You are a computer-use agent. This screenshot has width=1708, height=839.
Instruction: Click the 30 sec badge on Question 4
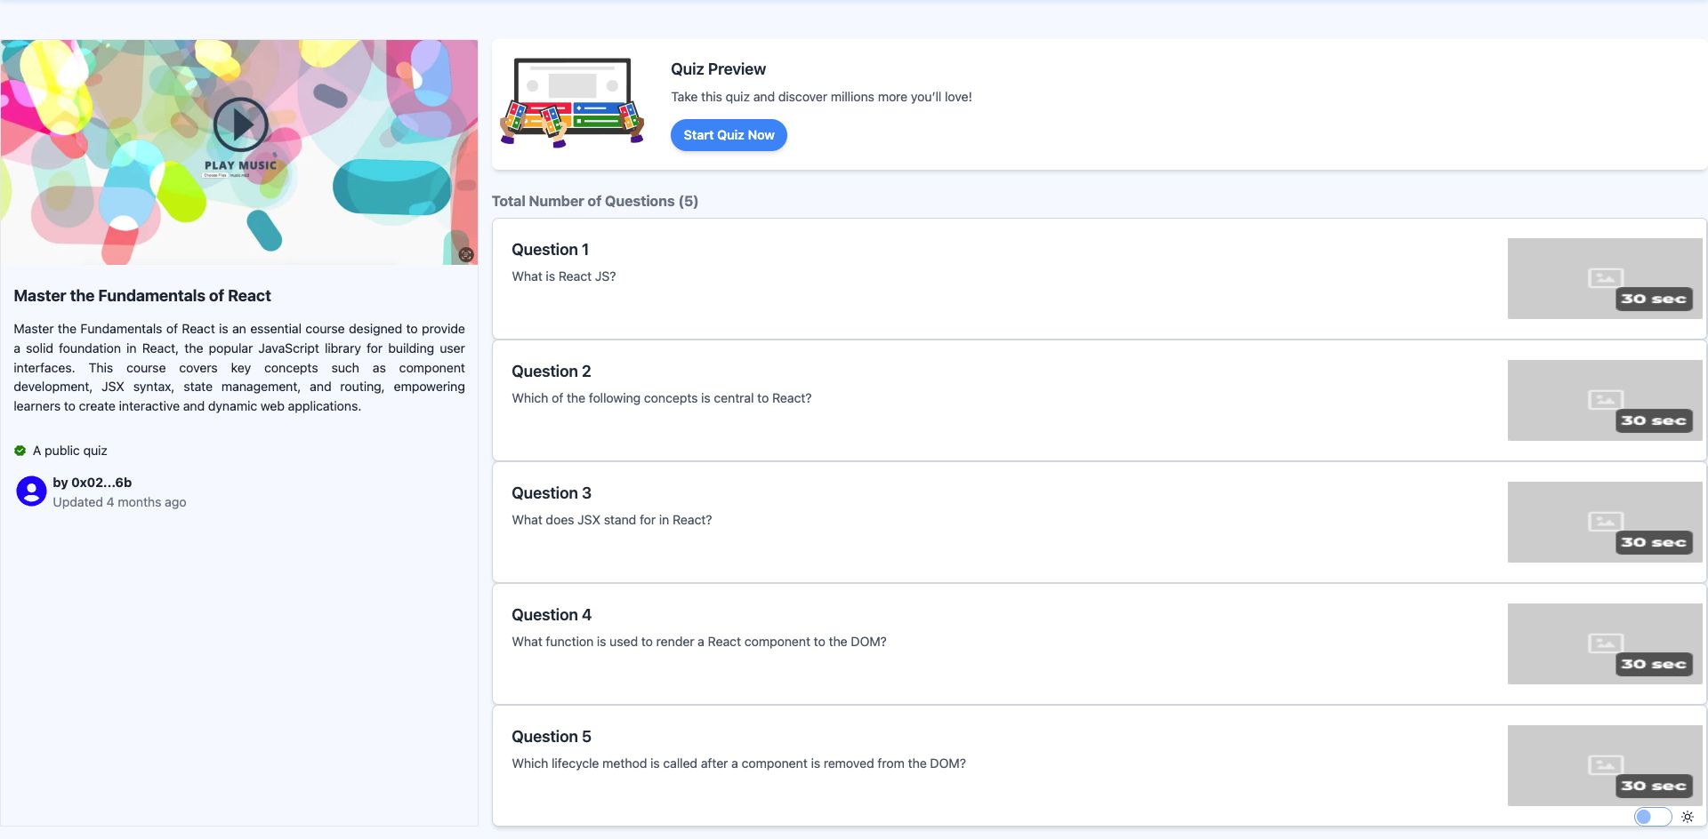pos(1654,665)
